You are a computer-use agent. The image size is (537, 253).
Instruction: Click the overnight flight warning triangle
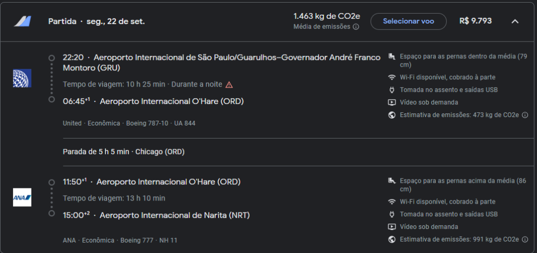tap(229, 85)
